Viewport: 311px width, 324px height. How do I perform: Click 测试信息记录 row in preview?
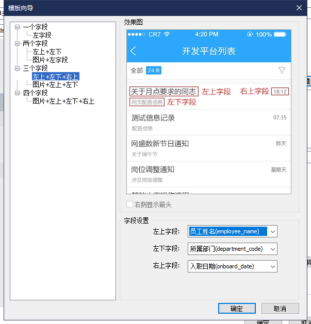point(209,123)
